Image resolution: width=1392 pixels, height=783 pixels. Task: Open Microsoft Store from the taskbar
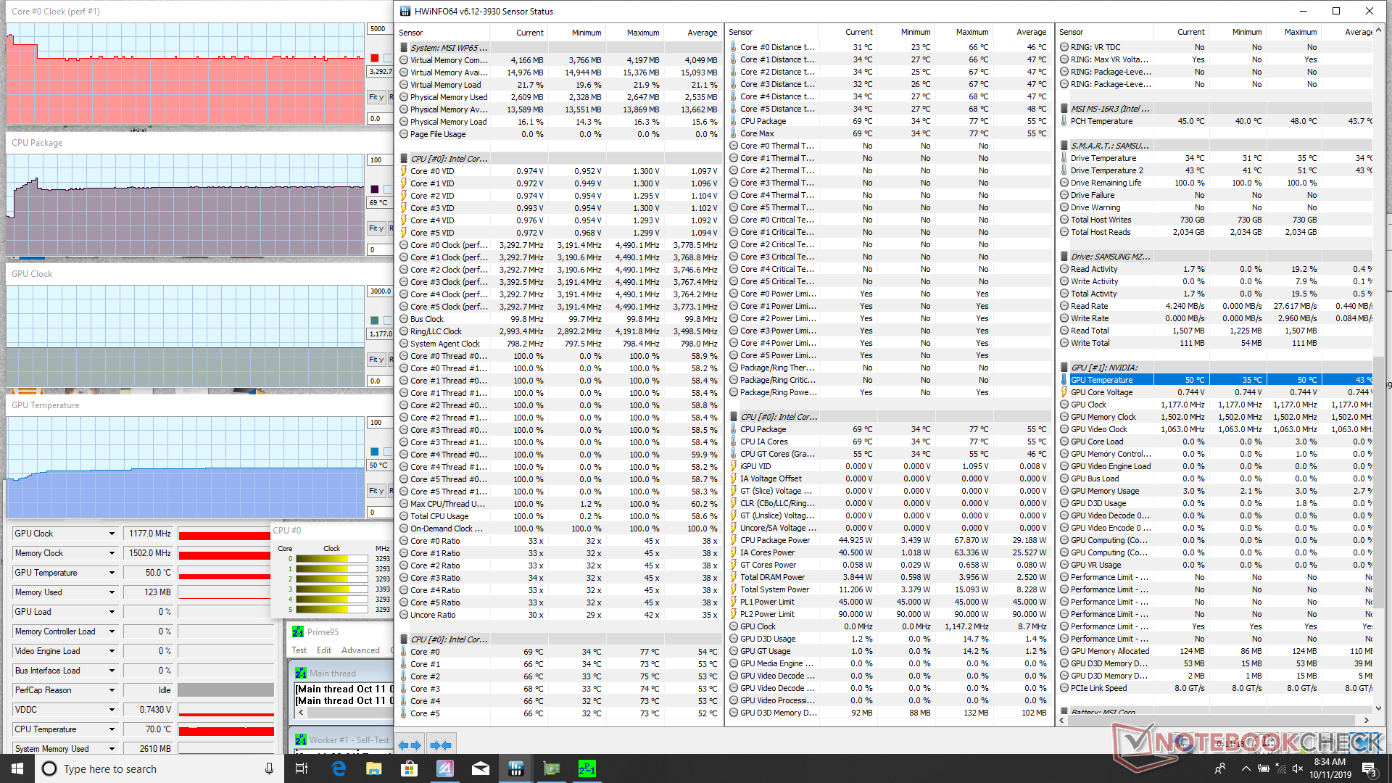pyautogui.click(x=409, y=768)
